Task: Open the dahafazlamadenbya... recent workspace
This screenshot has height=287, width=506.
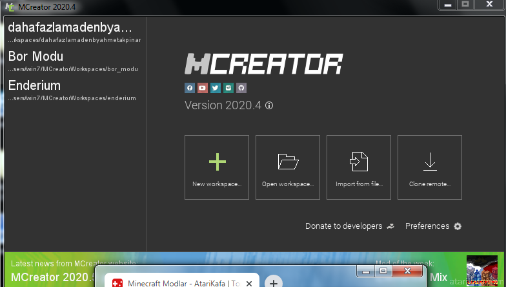Action: [x=74, y=32]
